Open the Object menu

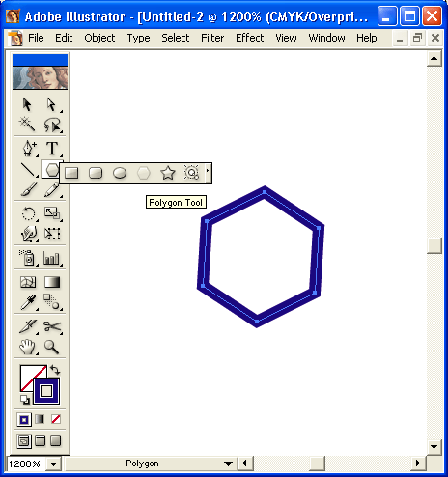(99, 38)
